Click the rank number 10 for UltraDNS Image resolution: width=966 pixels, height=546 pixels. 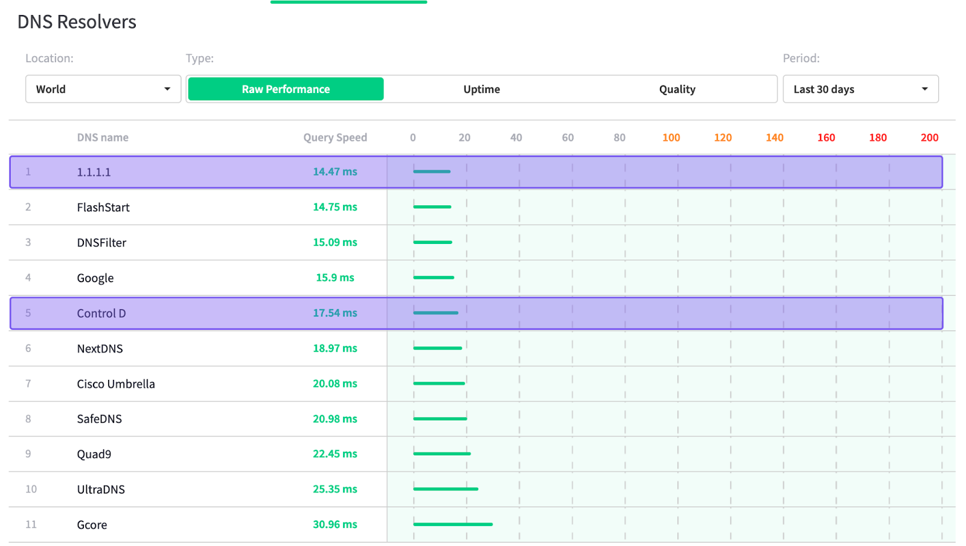point(31,489)
